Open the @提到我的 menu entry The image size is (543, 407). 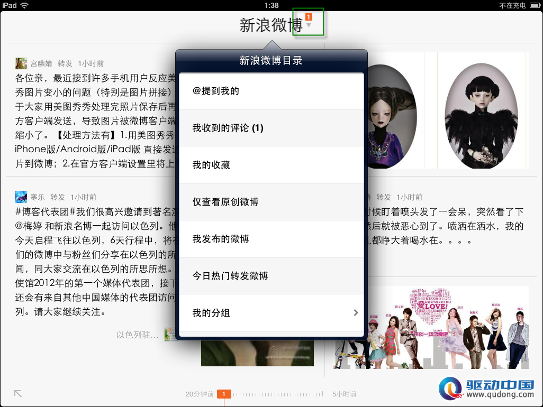click(271, 91)
